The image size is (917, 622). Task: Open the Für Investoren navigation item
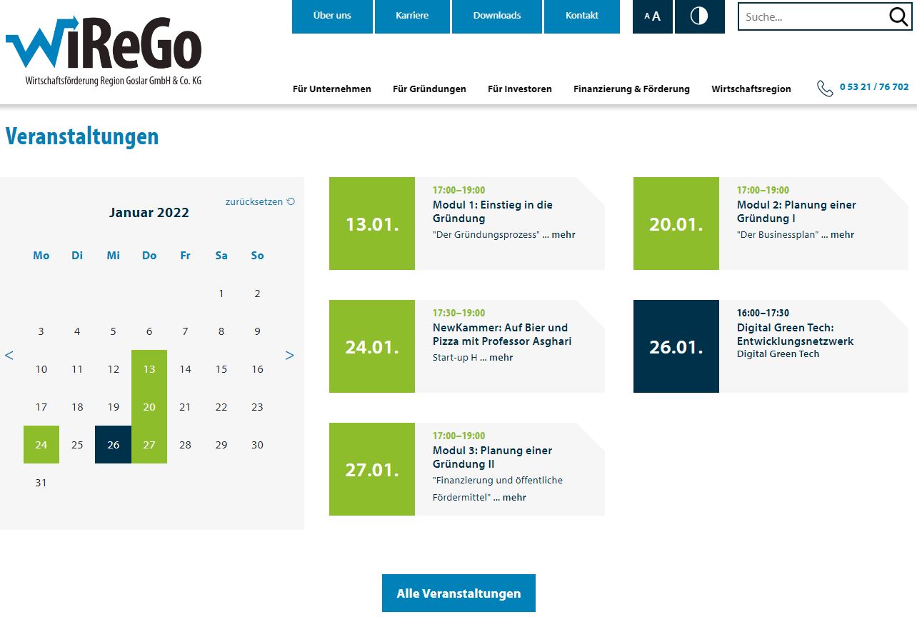click(519, 89)
